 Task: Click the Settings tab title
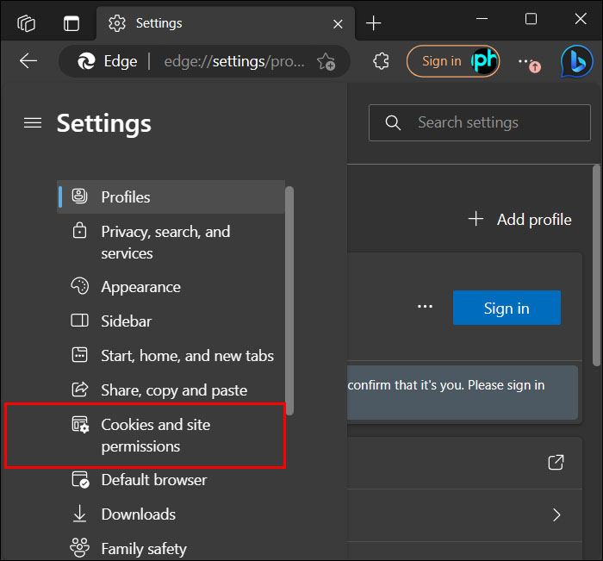(159, 23)
